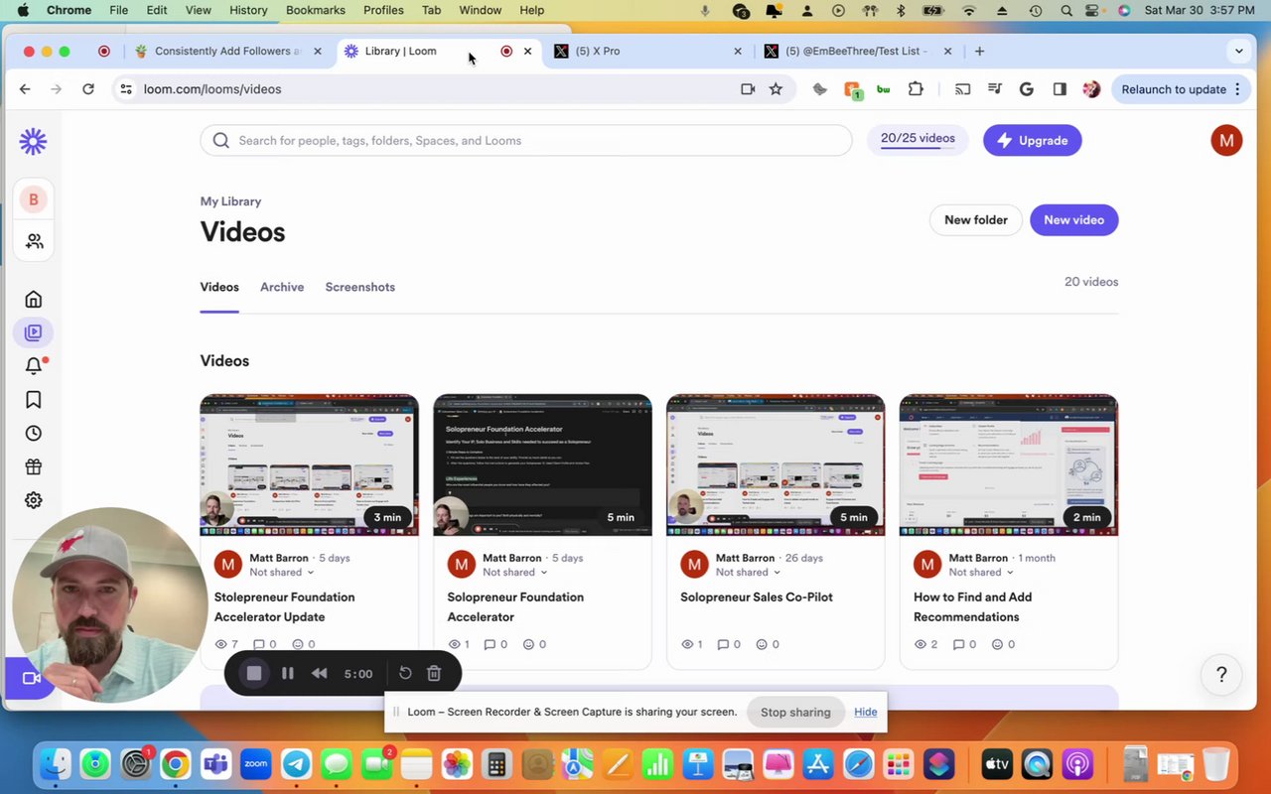Open new browser tab with plus button
This screenshot has width=1271, height=794.
pyautogui.click(x=980, y=51)
